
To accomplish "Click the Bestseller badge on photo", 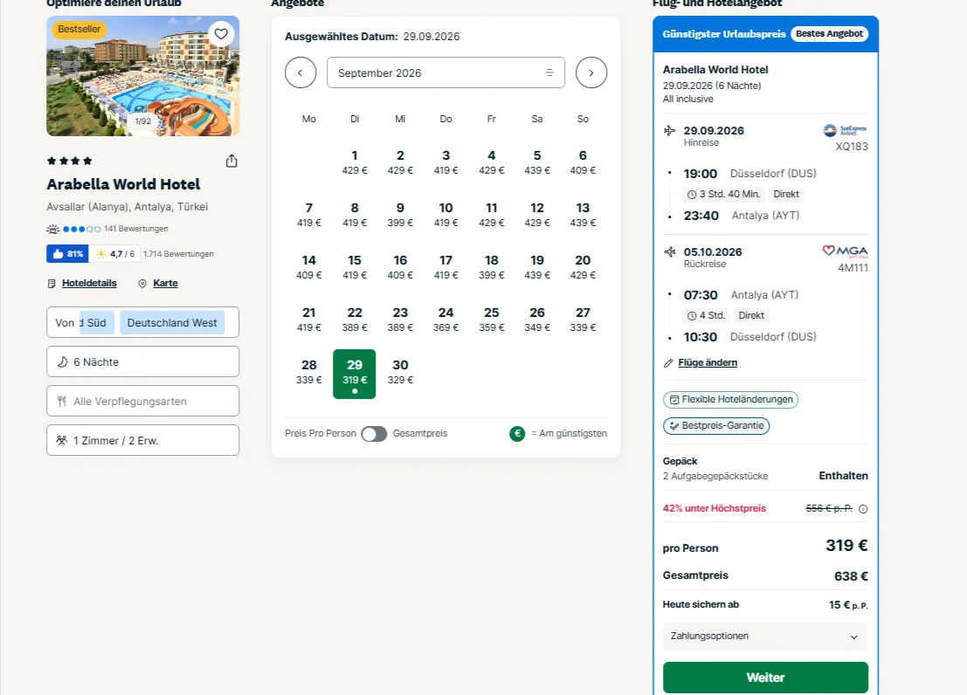I will [x=79, y=29].
